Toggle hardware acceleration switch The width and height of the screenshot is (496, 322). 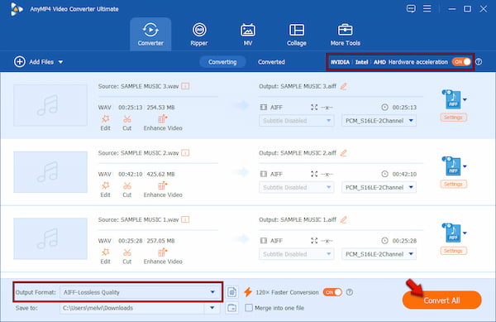pyautogui.click(x=461, y=62)
